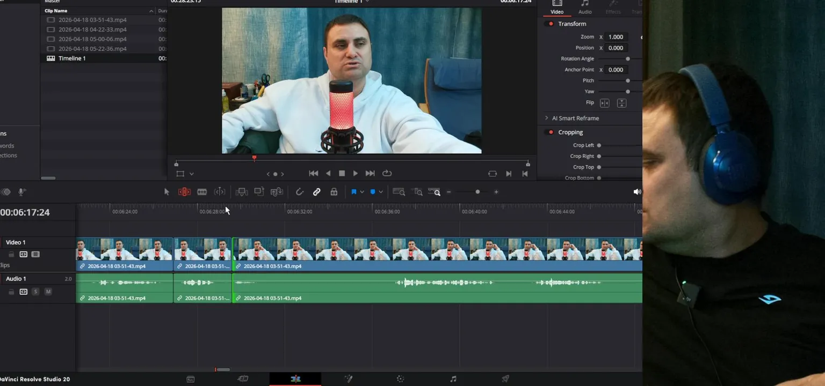The width and height of the screenshot is (825, 386).
Task: Click the go to previous edit icon
Action: point(525,174)
